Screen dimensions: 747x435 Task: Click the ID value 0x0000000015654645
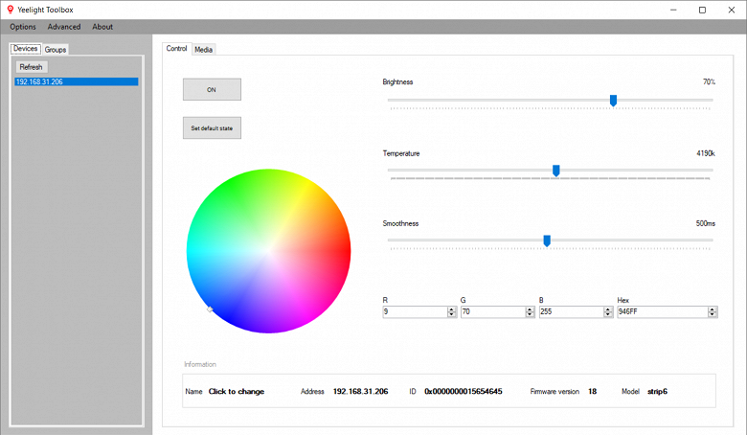[x=464, y=391]
